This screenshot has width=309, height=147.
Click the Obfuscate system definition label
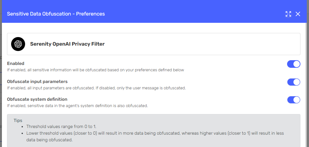click(x=37, y=99)
